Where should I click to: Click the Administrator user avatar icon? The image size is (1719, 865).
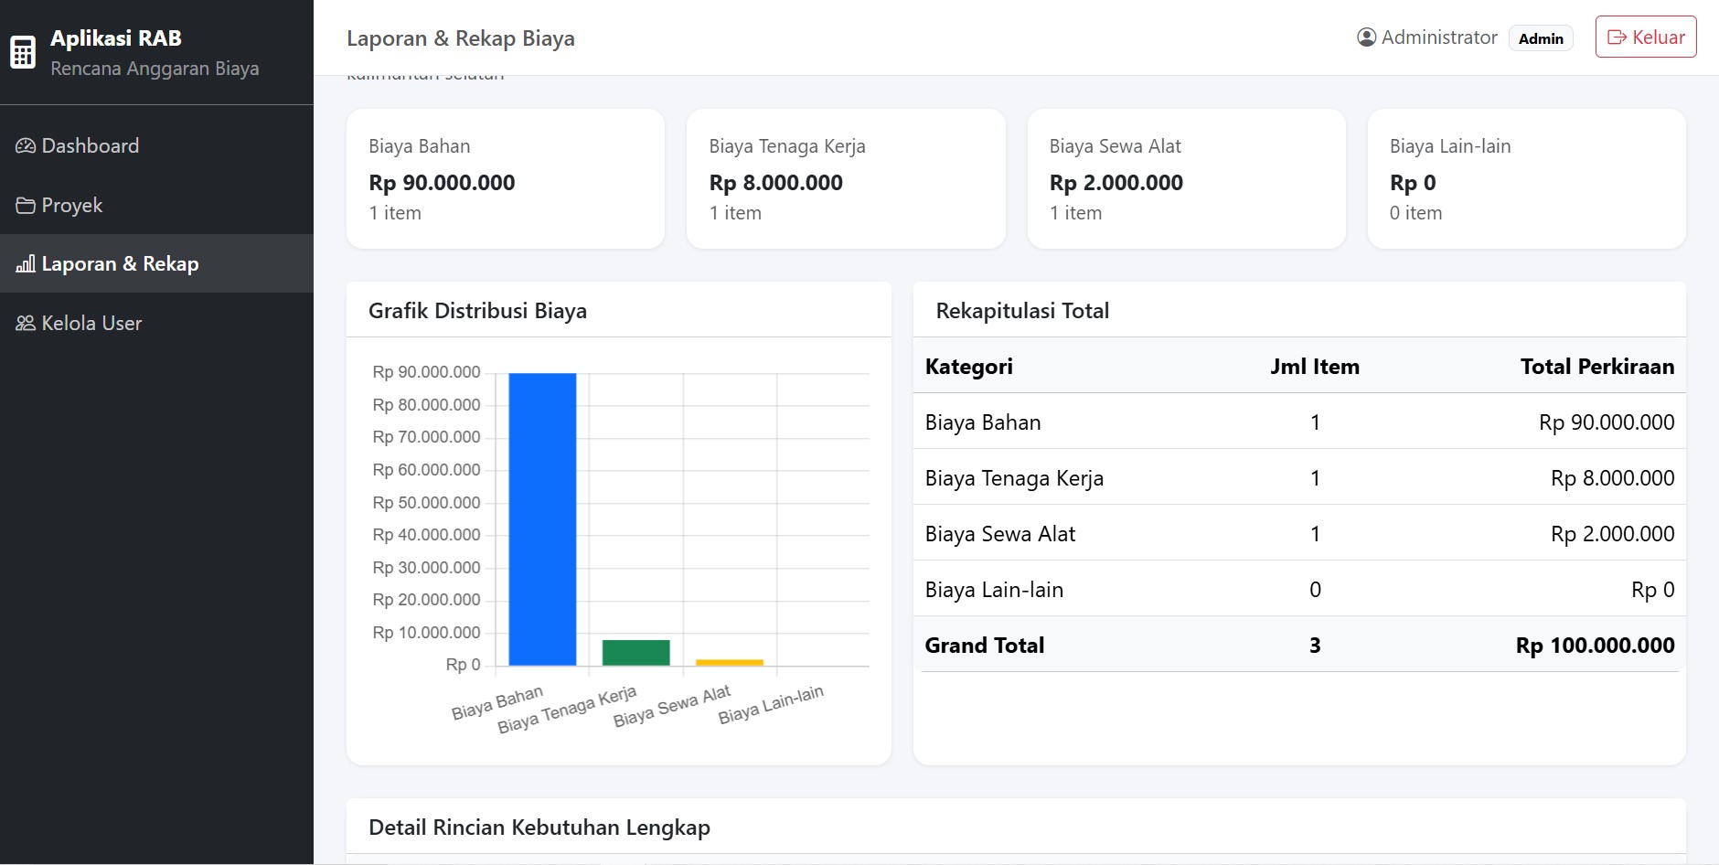pyautogui.click(x=1367, y=37)
